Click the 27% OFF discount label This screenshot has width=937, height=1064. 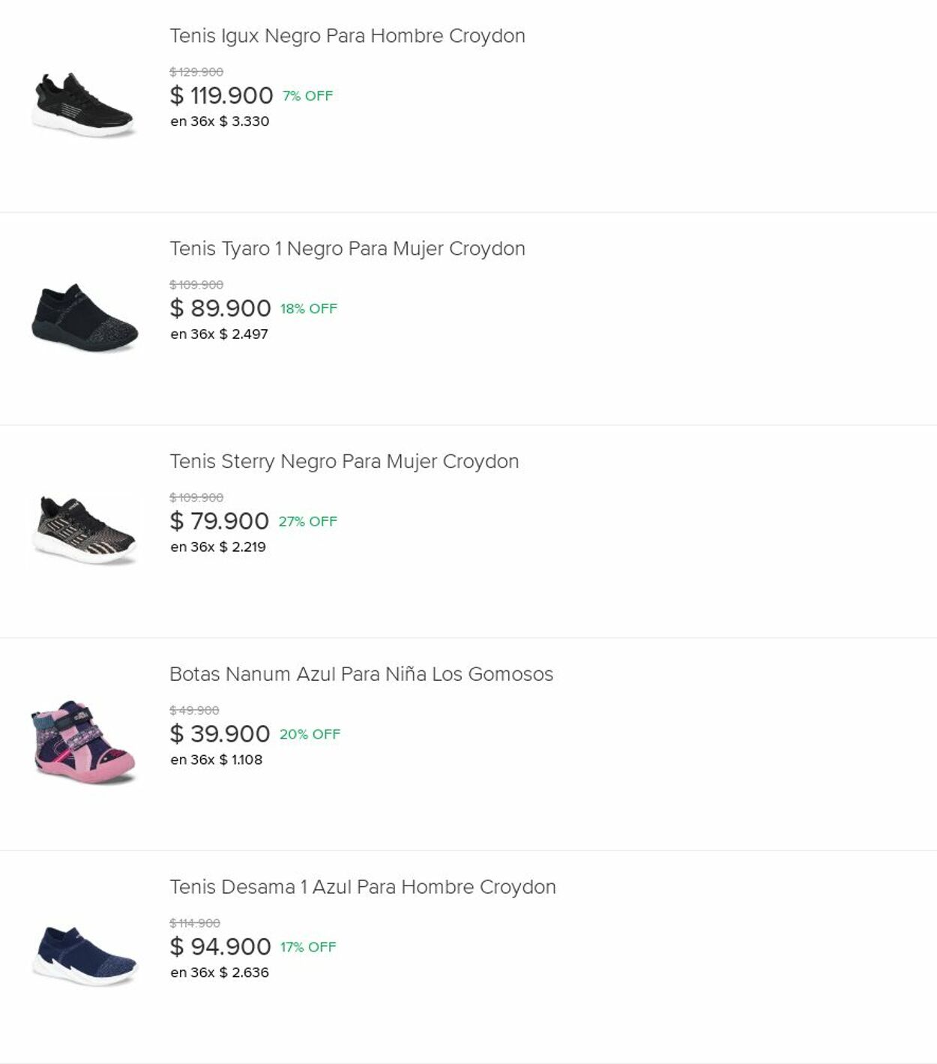[x=307, y=521]
